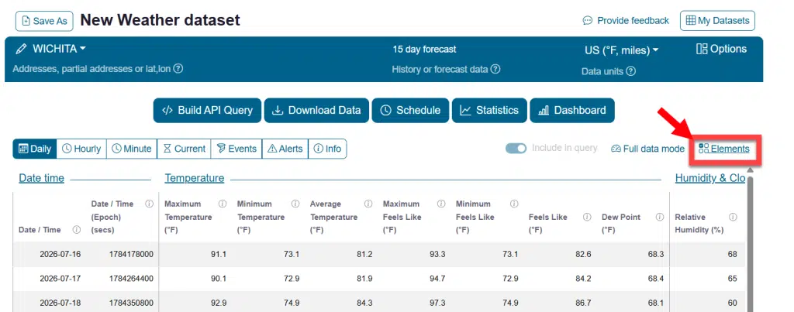Click Download Data button
794x312 pixels.
(x=316, y=110)
